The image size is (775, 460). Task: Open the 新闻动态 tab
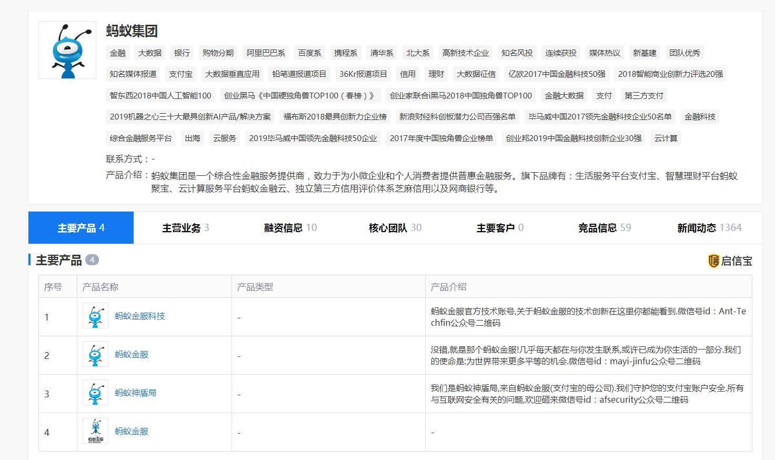pos(697,227)
